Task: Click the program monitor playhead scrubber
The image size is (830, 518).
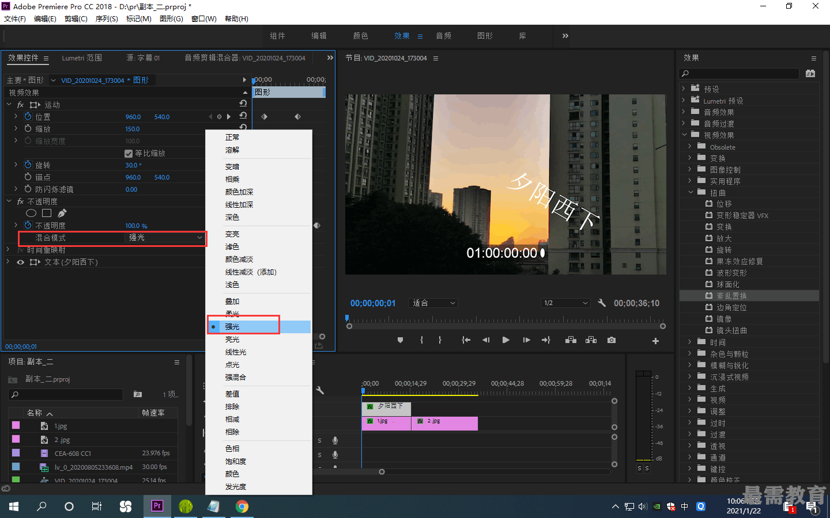Action: (x=347, y=318)
